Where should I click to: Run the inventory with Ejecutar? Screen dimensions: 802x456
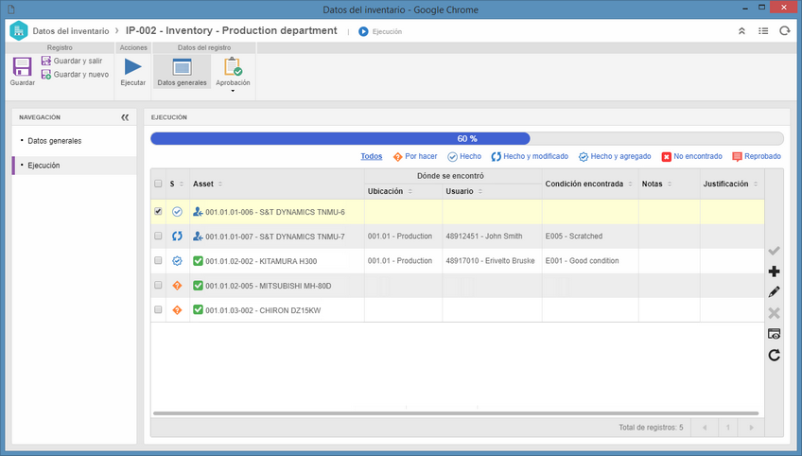133,71
